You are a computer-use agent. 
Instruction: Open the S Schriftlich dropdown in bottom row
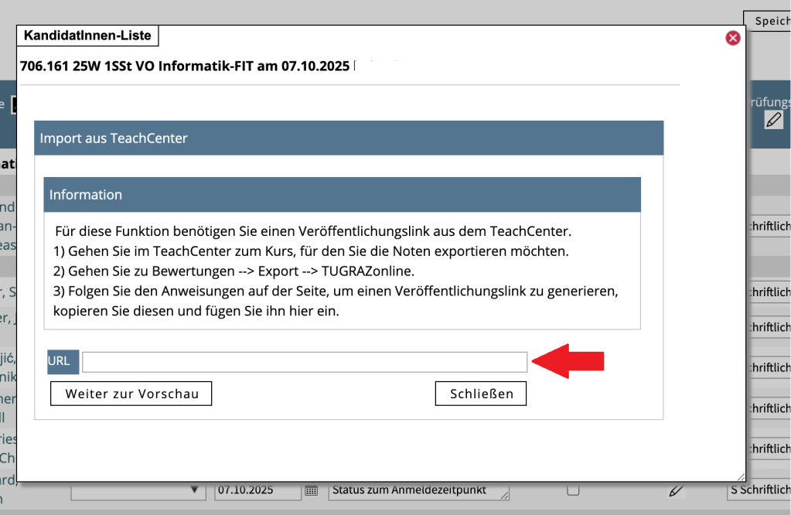pos(759,490)
